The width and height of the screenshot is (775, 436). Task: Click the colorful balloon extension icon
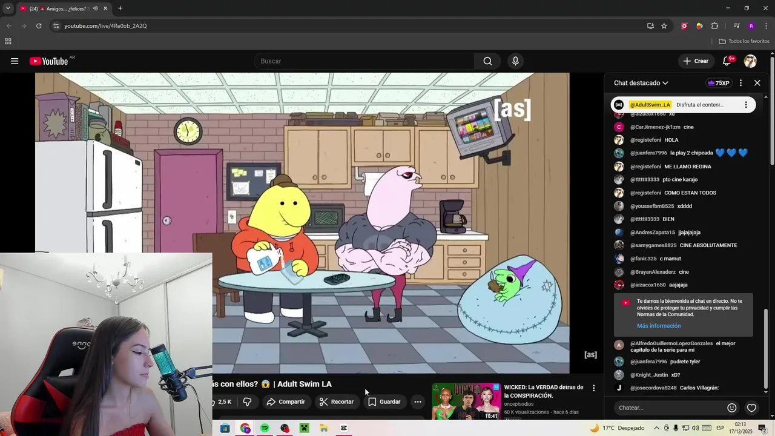(699, 26)
